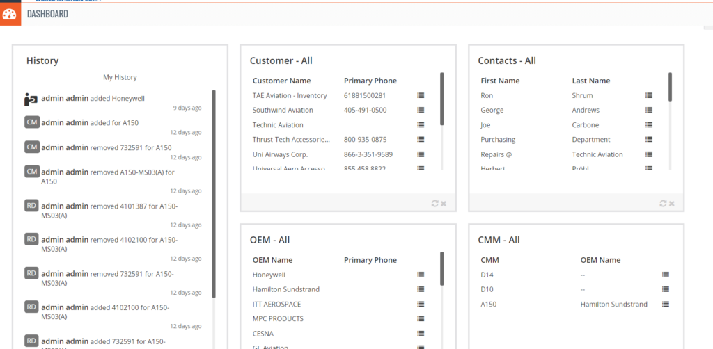Open list icon for Honeywell OEM
The image size is (713, 349).
(x=421, y=275)
